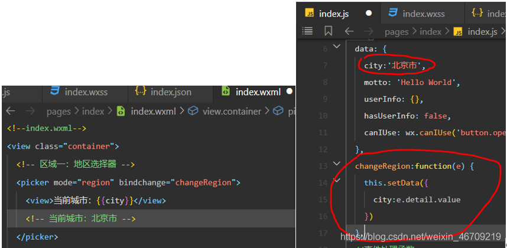Click the braces icon on index.json tab

(x=141, y=92)
